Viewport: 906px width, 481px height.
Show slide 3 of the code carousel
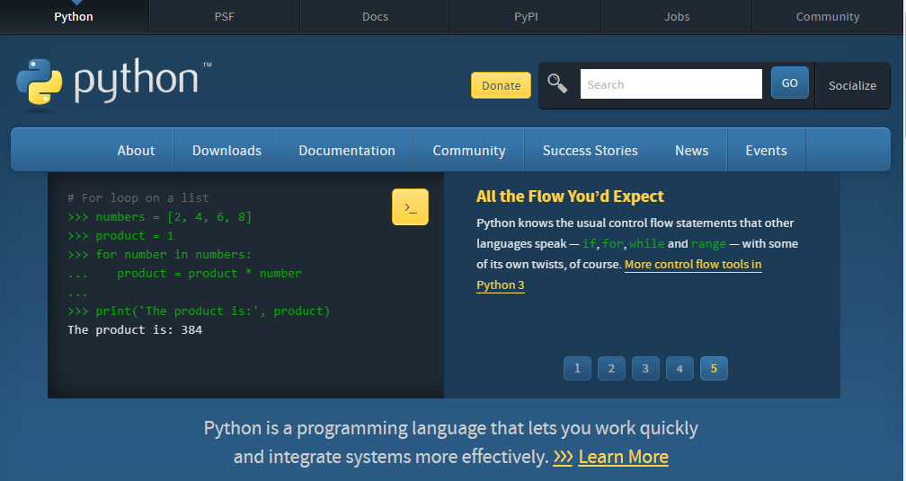[645, 368]
